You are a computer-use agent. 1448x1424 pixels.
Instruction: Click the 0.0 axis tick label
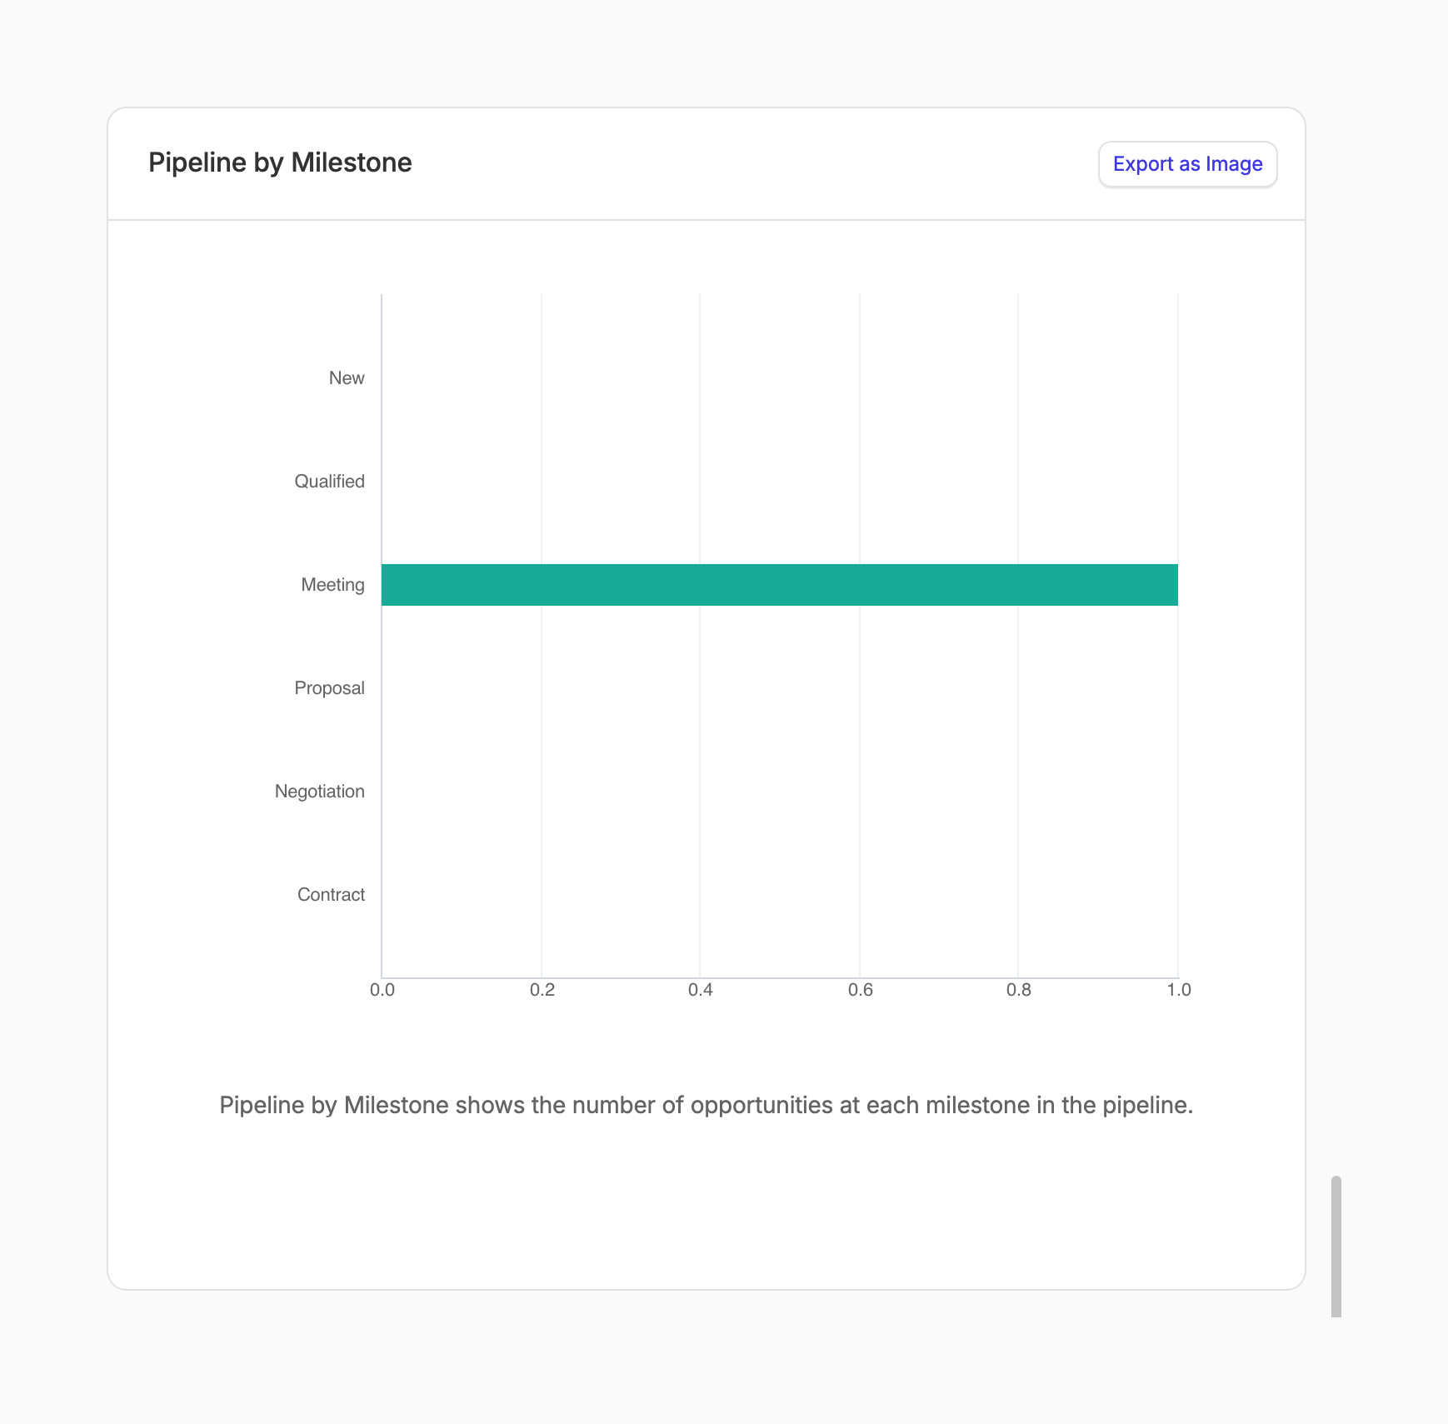[x=382, y=991]
